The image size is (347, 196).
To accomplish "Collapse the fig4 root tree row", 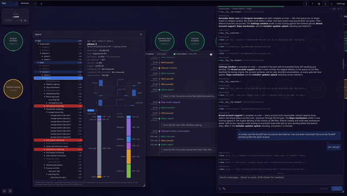I will pyautogui.click(x=36, y=41).
